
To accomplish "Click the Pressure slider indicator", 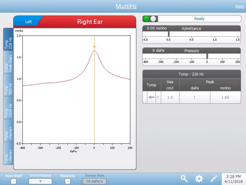I will (207, 56).
